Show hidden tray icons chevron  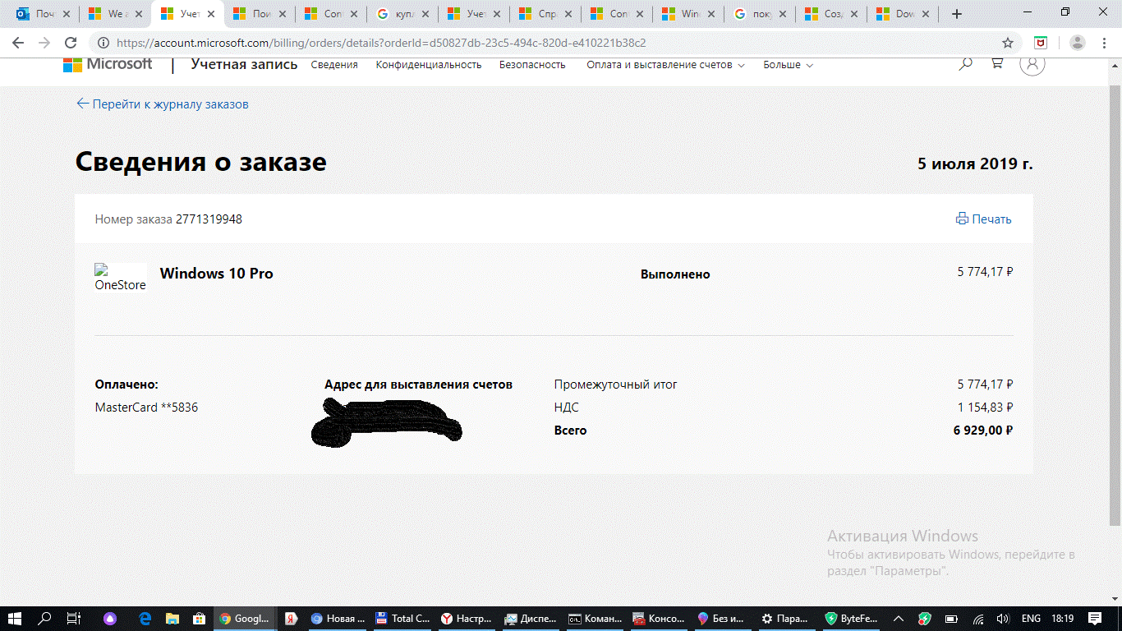[x=899, y=618]
